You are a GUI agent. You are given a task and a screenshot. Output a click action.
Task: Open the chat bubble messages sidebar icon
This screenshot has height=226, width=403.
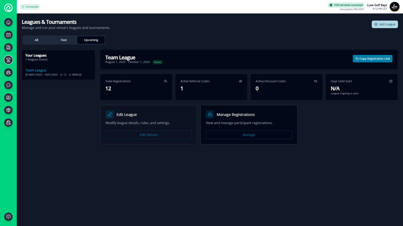pos(8,85)
